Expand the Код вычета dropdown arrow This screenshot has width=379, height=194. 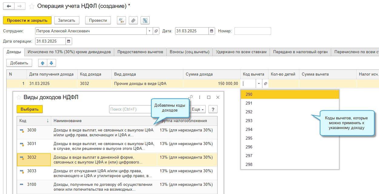259,84
